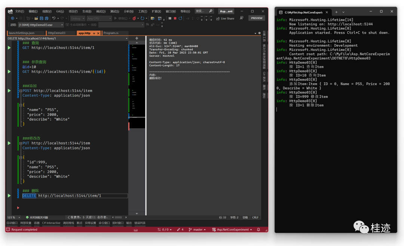Run the GET item/1 request arrow
The height and width of the screenshot is (246, 404).
point(9,48)
